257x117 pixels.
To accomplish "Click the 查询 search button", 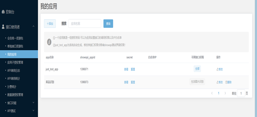I will [x=108, y=24].
